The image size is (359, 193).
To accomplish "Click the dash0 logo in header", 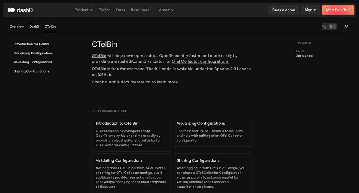I will (20, 10).
